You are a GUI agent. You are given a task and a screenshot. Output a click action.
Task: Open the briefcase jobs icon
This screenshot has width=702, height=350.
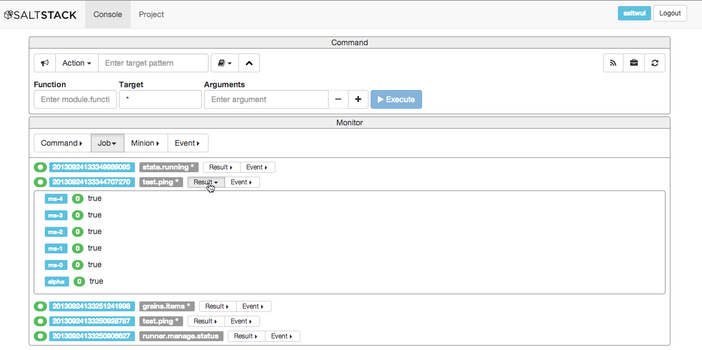click(x=634, y=62)
